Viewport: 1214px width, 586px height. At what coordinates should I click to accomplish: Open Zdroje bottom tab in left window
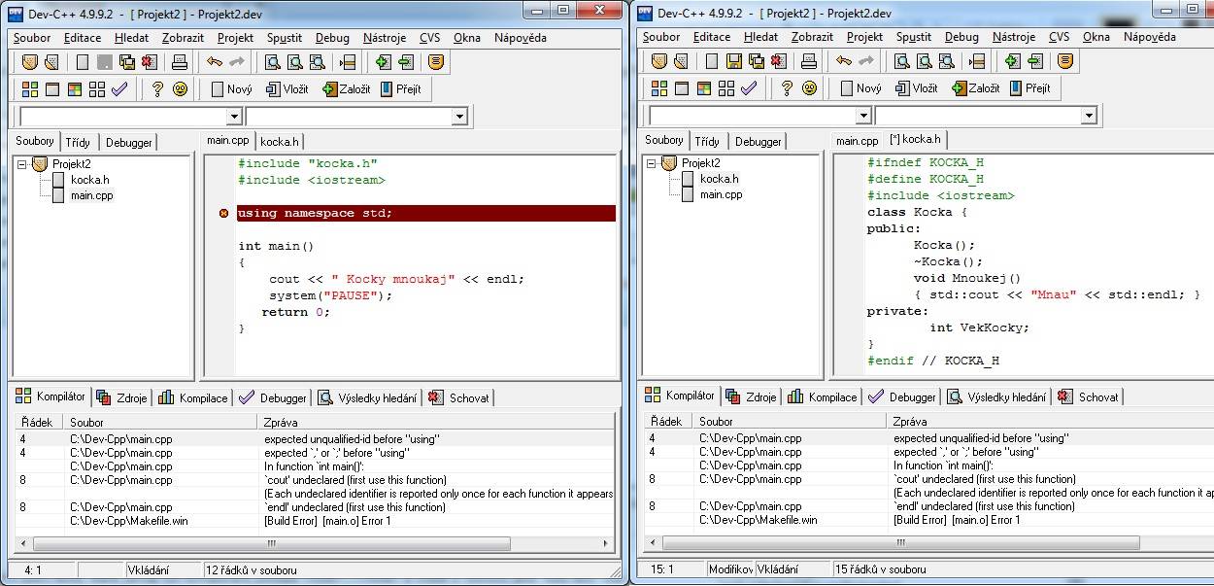pyautogui.click(x=122, y=397)
